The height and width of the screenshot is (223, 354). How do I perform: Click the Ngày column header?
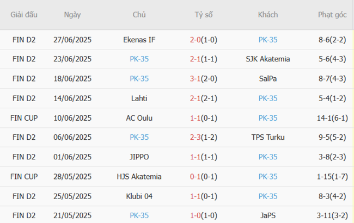coord(72,15)
